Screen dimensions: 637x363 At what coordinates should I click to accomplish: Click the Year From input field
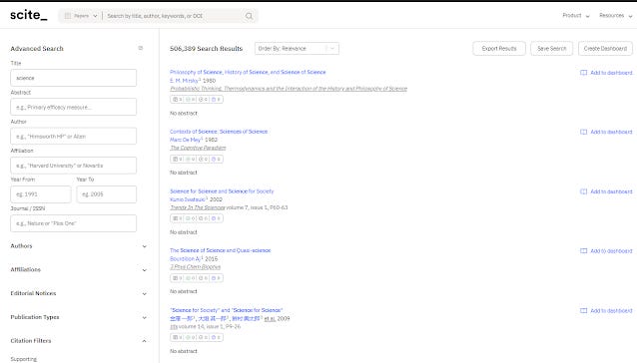(41, 194)
